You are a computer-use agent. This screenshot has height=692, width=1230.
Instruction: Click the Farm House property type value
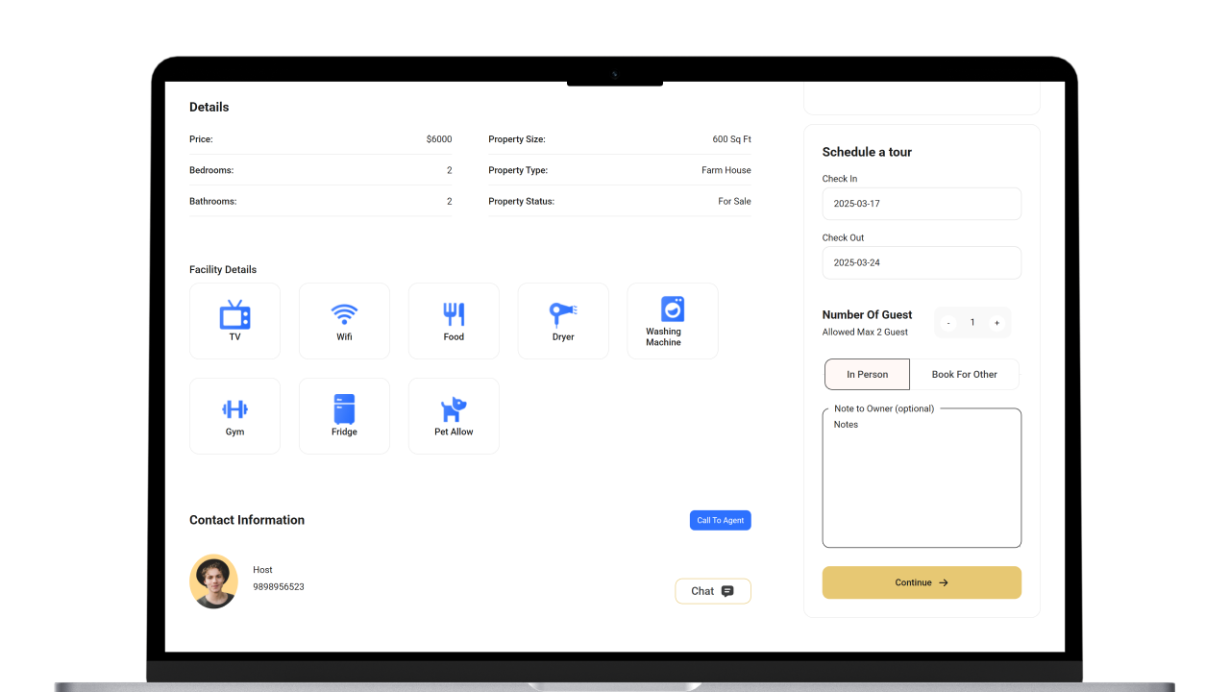pos(726,170)
